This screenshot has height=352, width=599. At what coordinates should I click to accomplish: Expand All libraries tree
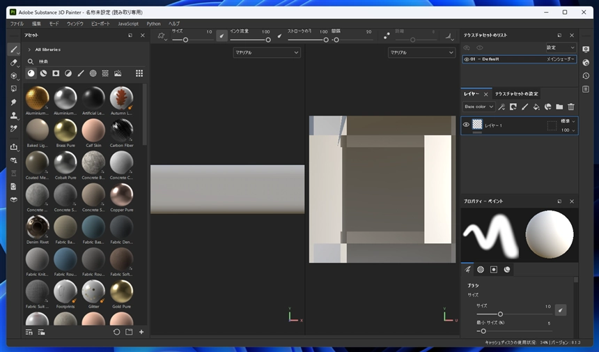29,49
